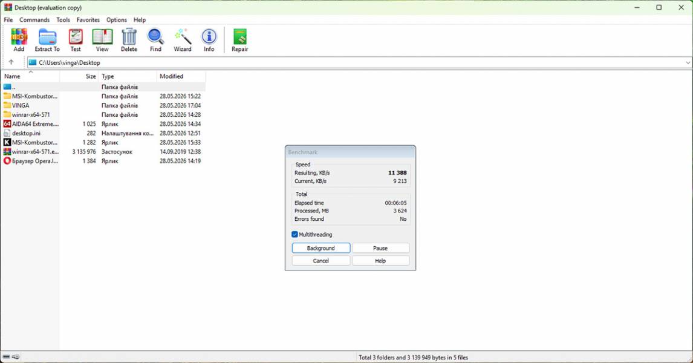
Task: Sort files by Name column header
Action: click(30, 76)
